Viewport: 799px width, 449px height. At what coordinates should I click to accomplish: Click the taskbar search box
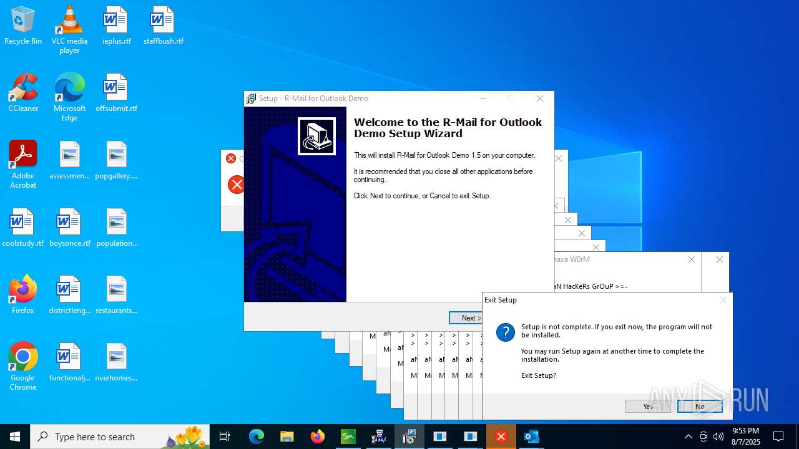(x=120, y=437)
